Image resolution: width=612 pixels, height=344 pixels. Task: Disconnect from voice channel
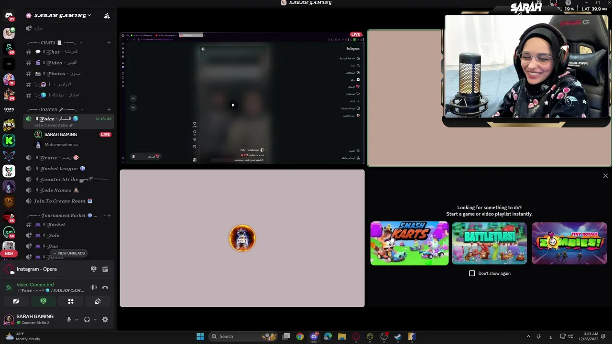[x=105, y=287]
